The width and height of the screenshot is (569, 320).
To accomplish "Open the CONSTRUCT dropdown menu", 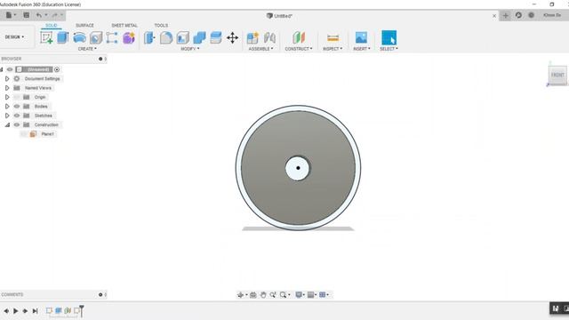I will click(x=299, y=49).
